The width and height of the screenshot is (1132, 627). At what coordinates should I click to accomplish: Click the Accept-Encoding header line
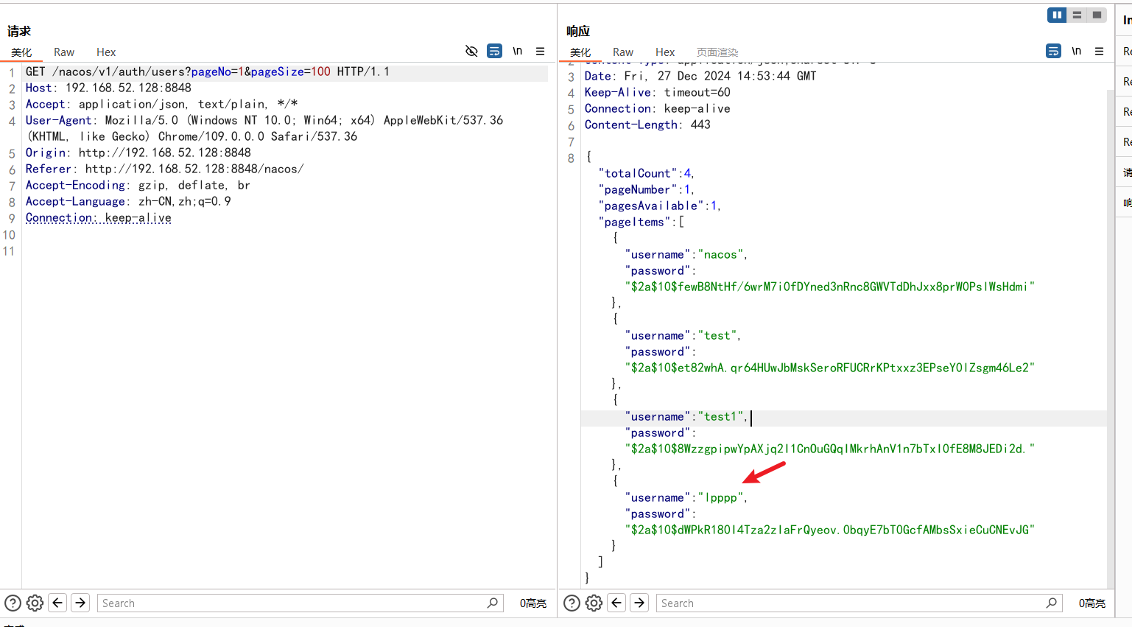coord(138,185)
